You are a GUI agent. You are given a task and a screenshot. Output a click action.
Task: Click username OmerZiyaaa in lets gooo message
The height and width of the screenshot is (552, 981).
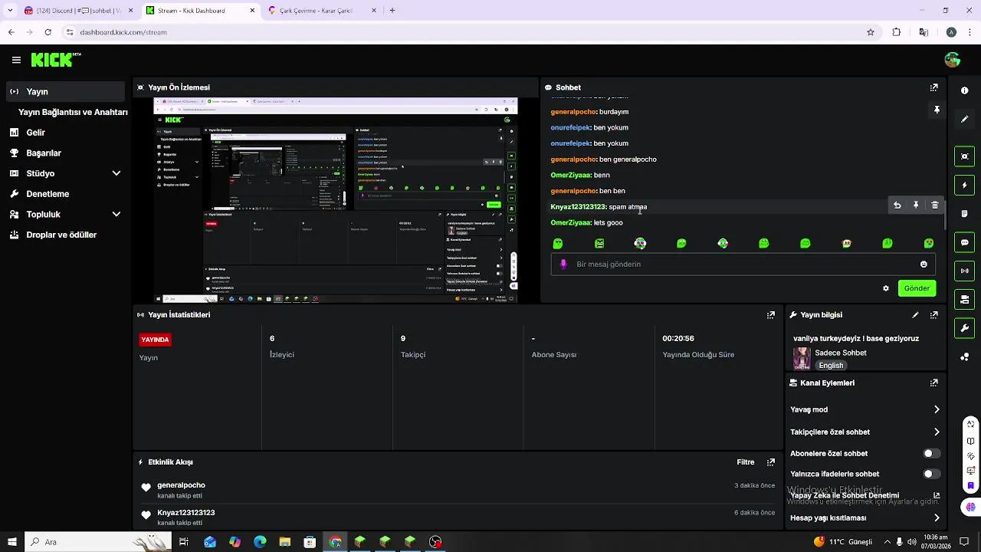click(x=570, y=223)
